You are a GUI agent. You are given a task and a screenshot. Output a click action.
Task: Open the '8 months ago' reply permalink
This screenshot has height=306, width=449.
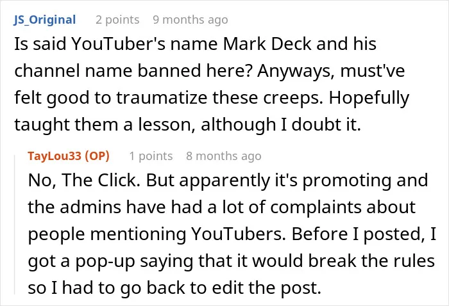[224, 156]
